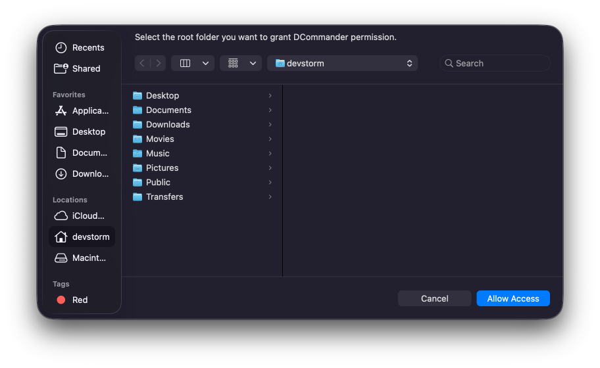Open Documents from the Favorites sidebar
The width and height of the screenshot is (600, 368).
click(82, 153)
